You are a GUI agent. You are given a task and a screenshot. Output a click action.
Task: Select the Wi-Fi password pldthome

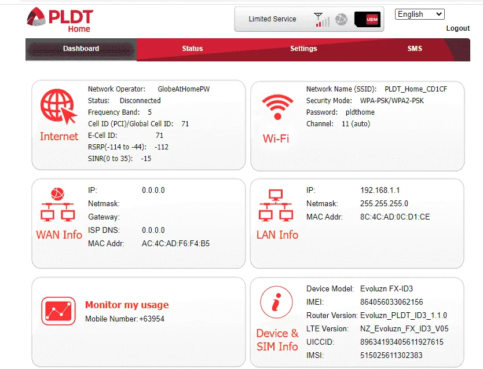360,112
